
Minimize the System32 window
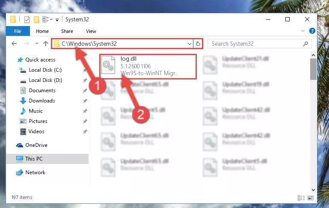pyautogui.click(x=268, y=20)
